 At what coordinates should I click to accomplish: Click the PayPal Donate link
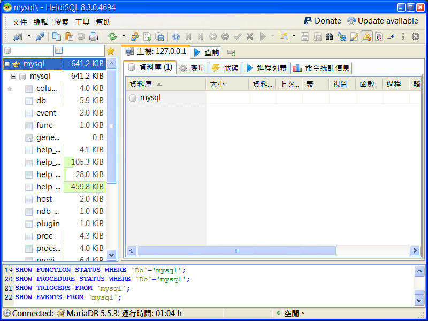click(x=323, y=21)
